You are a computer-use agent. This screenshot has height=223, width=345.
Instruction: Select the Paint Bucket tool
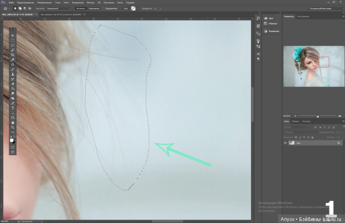(x=13, y=89)
